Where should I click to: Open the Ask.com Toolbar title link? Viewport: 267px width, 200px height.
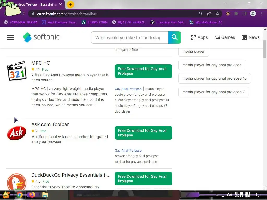tap(50, 124)
